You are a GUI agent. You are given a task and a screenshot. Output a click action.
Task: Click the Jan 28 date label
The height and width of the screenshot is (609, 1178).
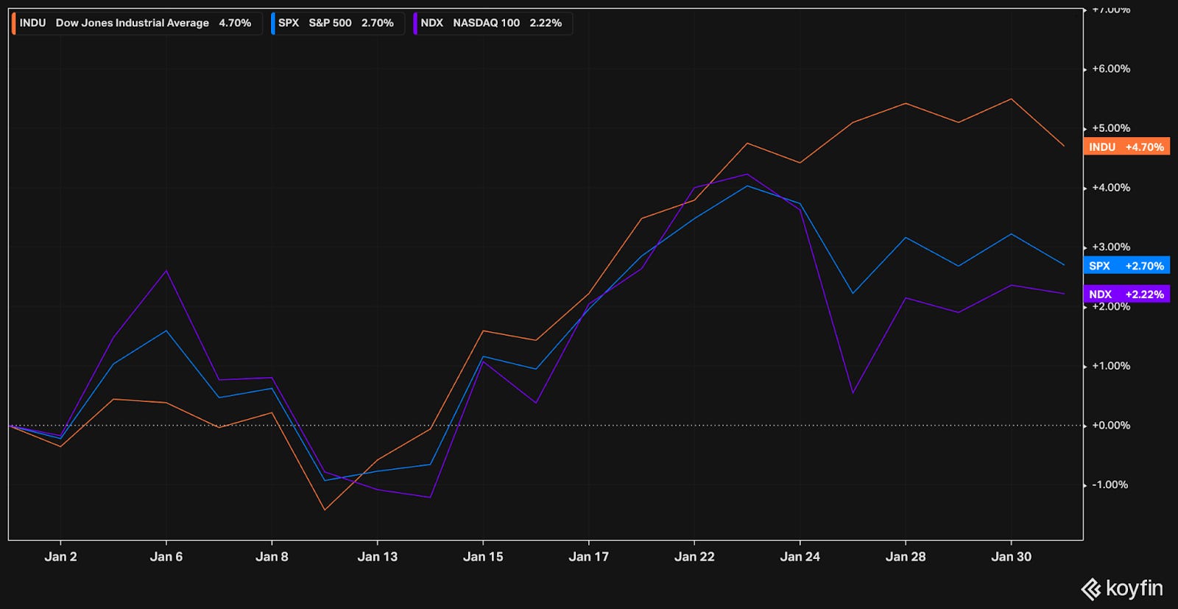pyautogui.click(x=906, y=557)
